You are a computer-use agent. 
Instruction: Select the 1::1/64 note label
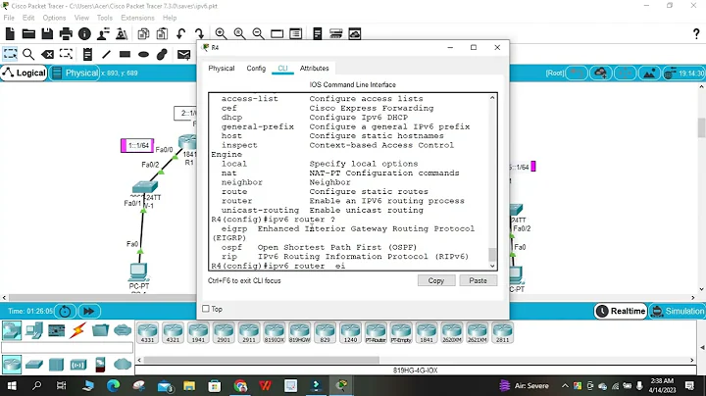(x=137, y=146)
